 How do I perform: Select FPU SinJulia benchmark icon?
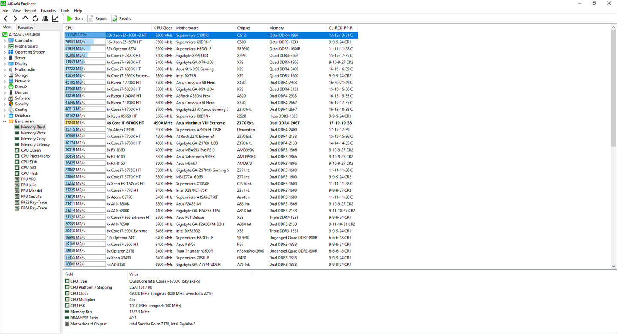click(17, 197)
